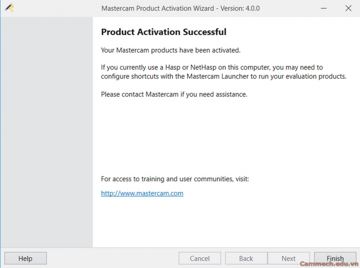Go to previous step with Back
This screenshot has width=360, height=268.
[x=246, y=258]
